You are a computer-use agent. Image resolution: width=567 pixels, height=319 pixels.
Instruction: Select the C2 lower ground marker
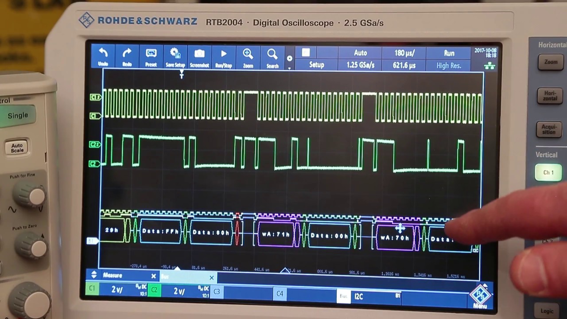[x=94, y=163]
